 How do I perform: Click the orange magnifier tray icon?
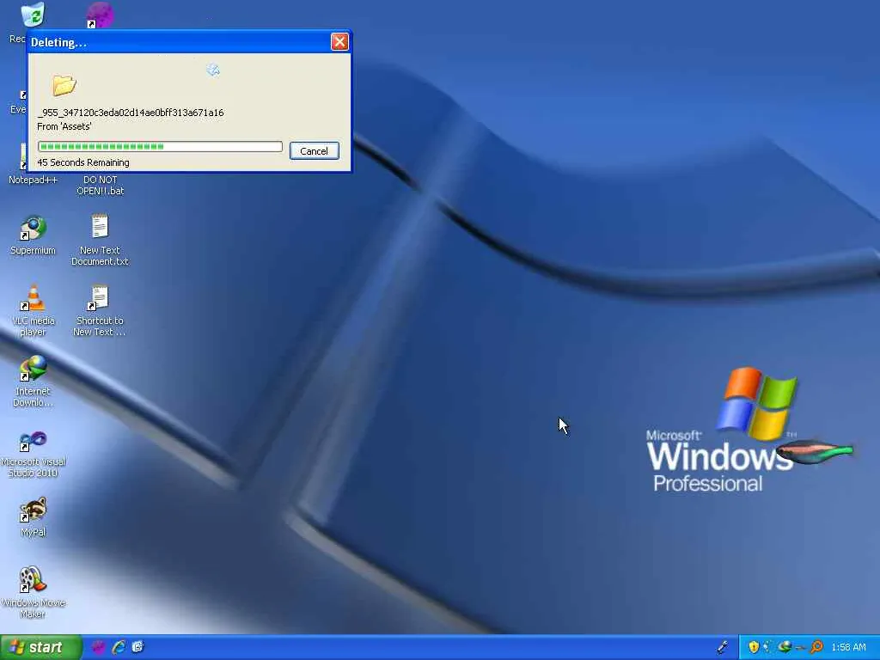(816, 647)
